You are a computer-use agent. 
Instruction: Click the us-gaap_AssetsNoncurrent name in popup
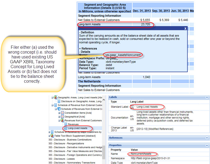coord(123,55)
